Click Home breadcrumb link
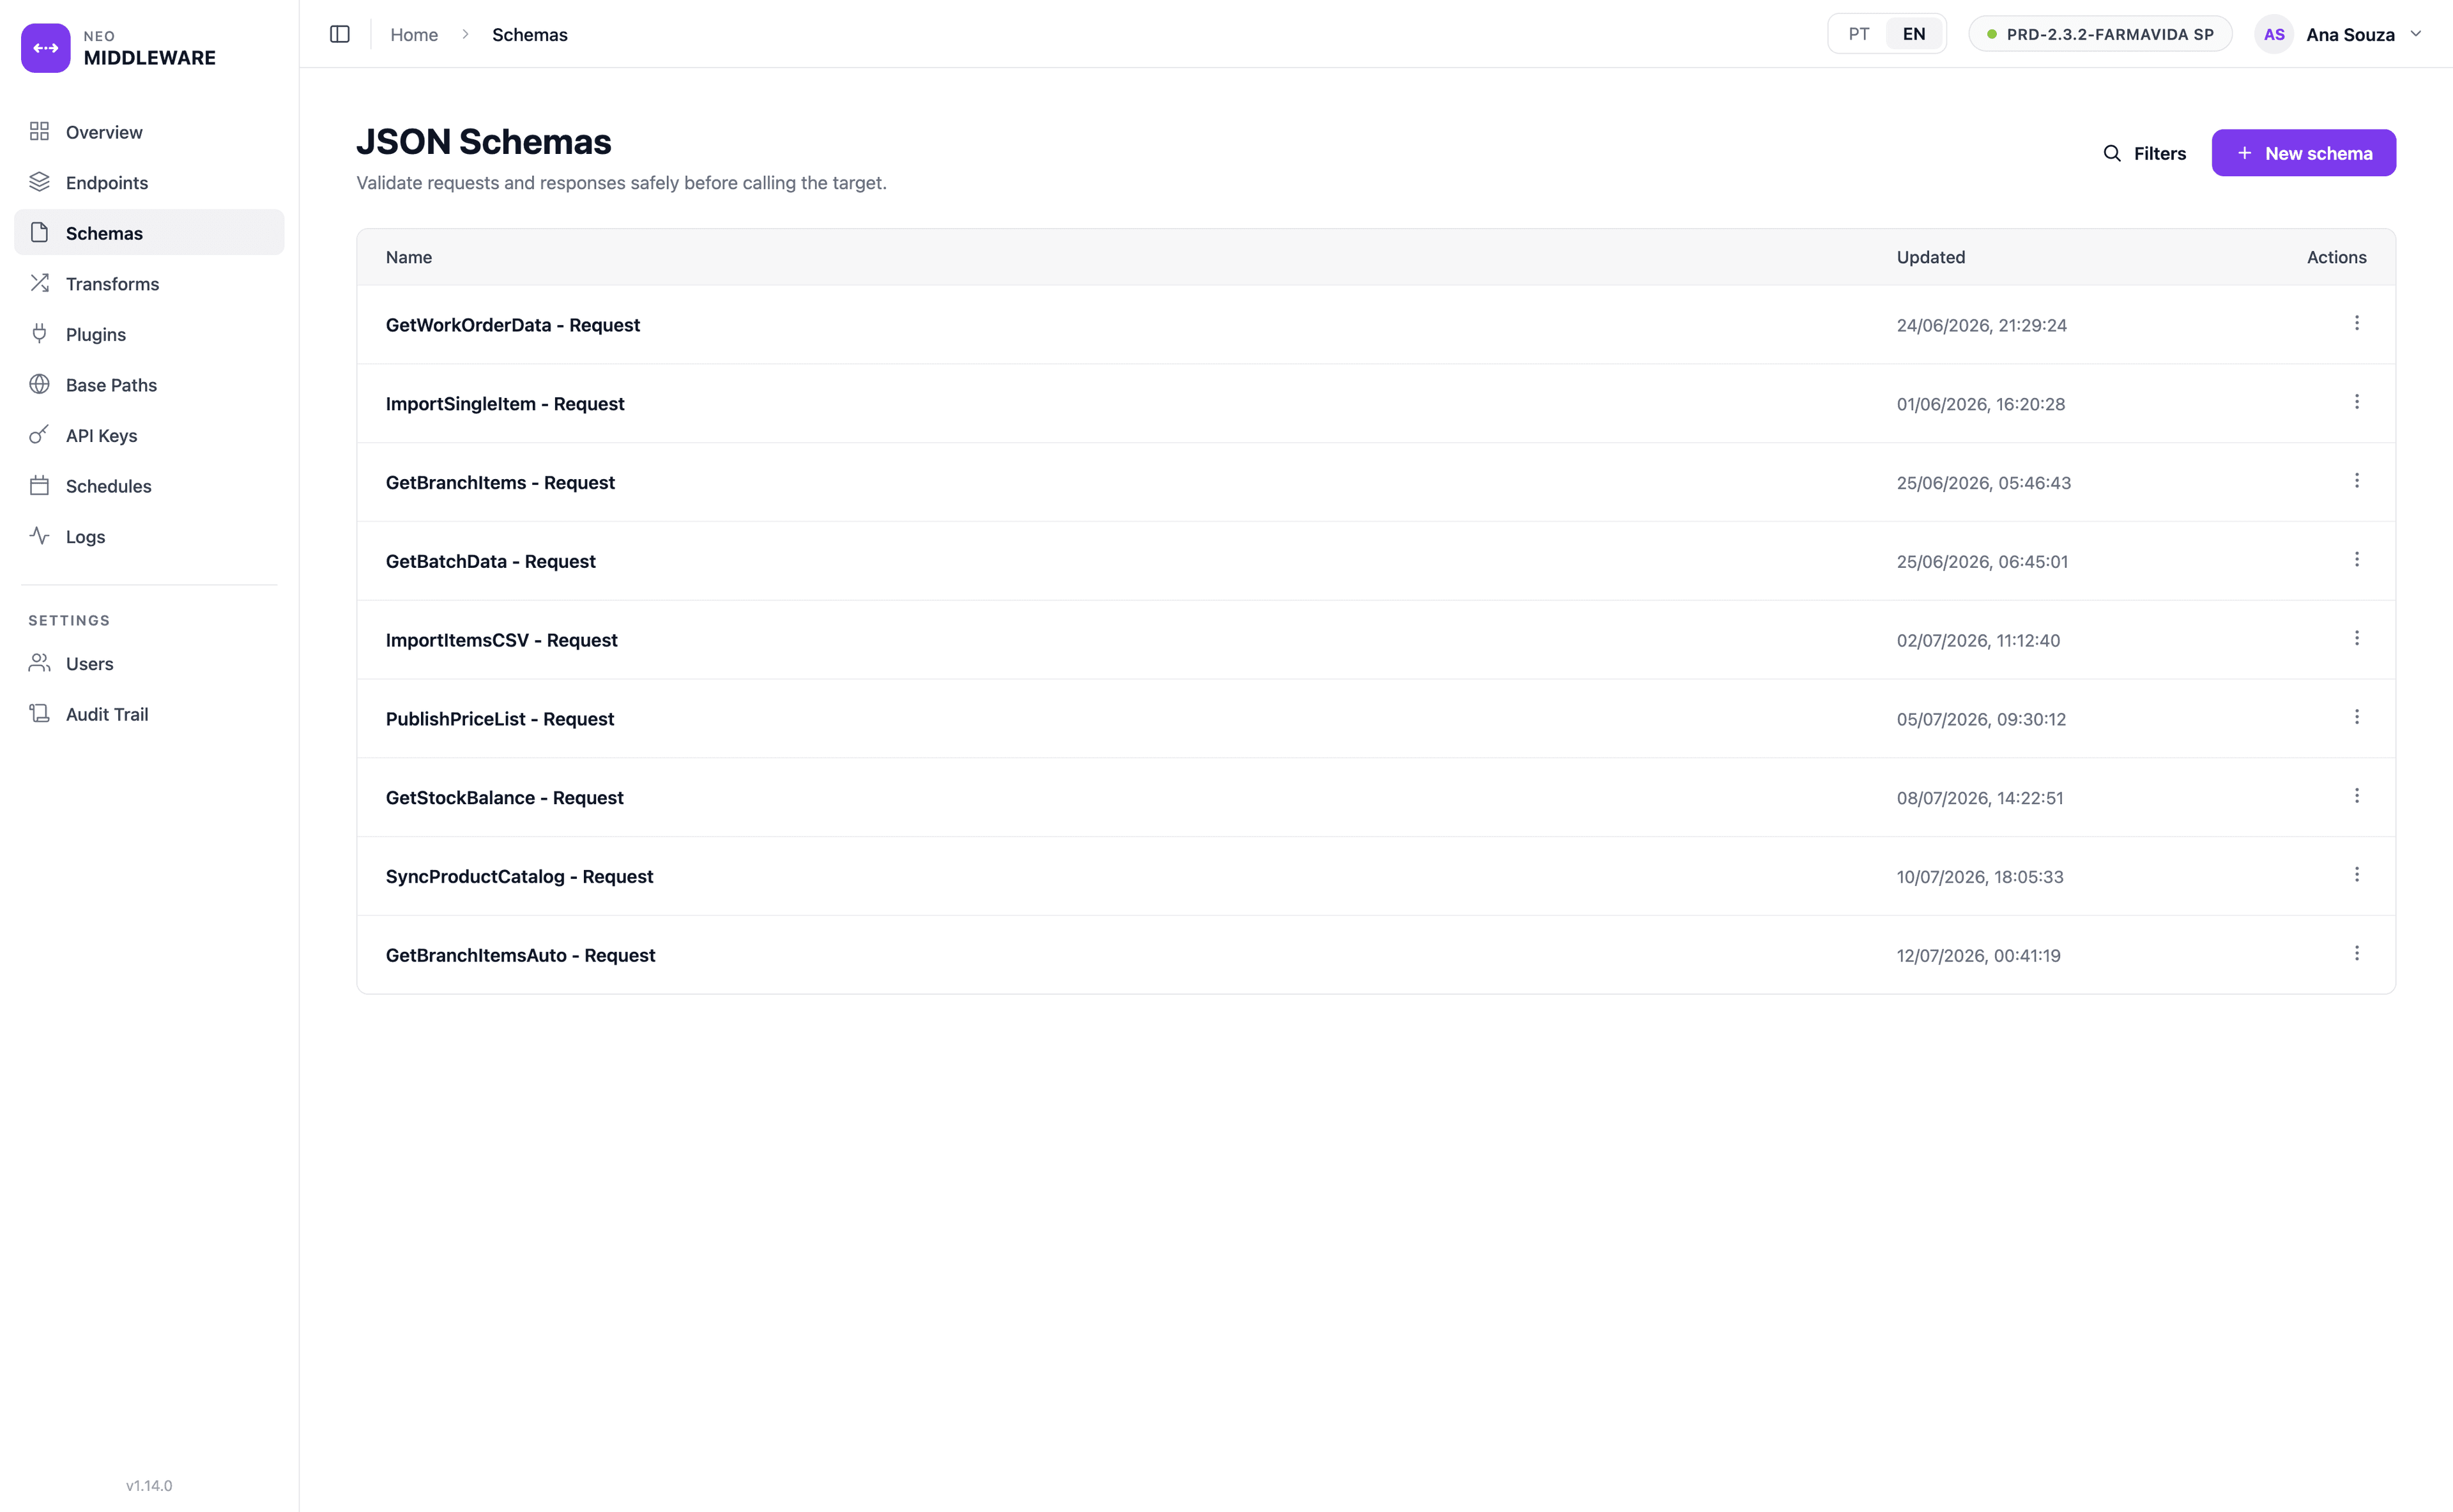 pos(414,34)
